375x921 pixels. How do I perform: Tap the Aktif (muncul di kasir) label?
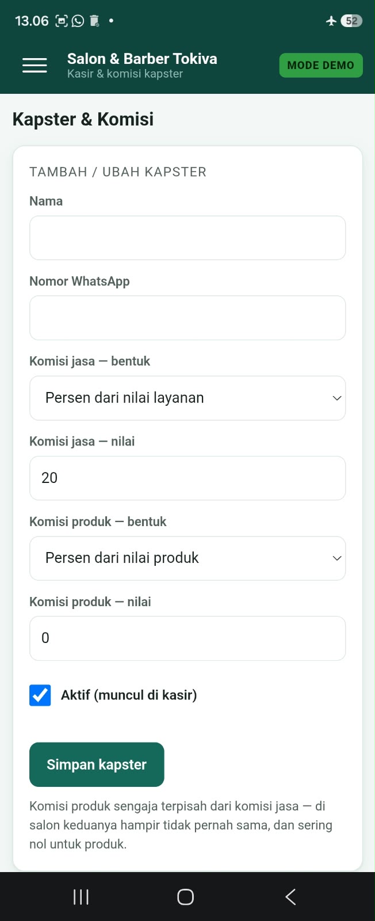coord(129,695)
